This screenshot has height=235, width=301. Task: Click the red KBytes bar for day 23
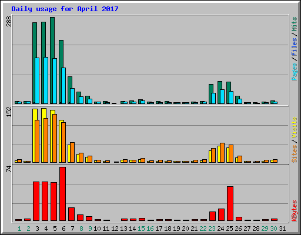tap(213, 216)
